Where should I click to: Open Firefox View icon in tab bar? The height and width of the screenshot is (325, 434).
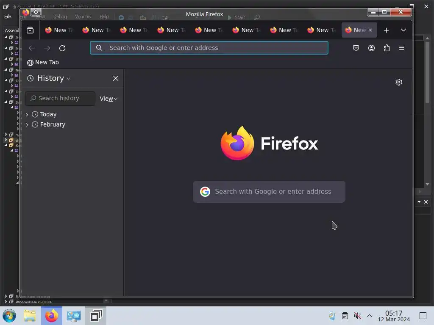click(x=30, y=30)
